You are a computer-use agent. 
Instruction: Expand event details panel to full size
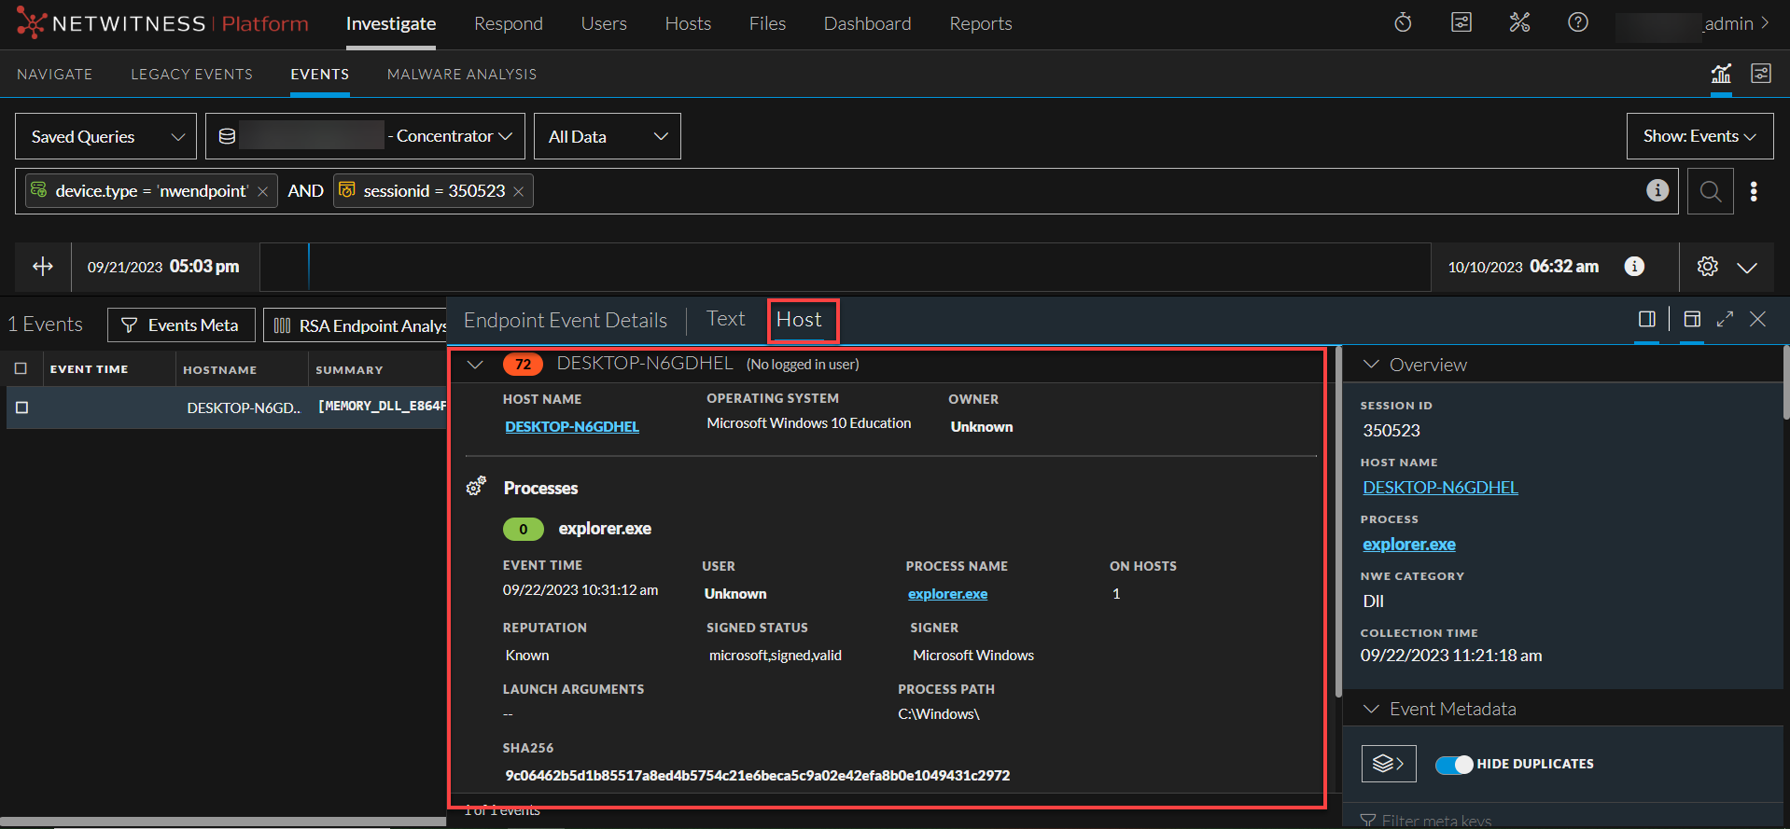click(1725, 319)
